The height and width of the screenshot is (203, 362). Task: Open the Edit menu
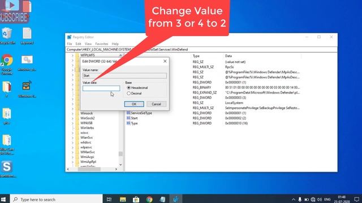pyautogui.click(x=78, y=44)
